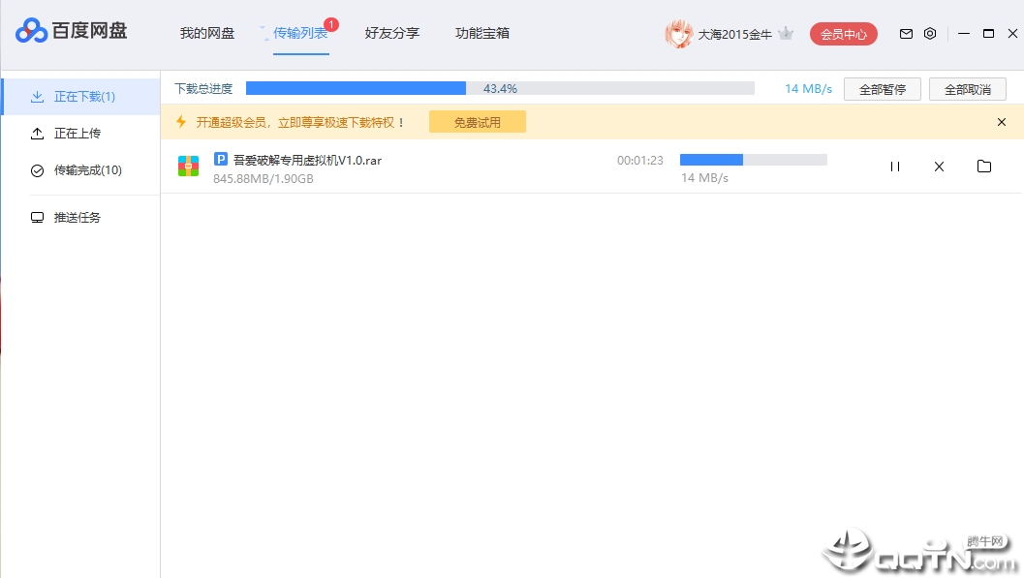Click the overall download progress bar
The image size is (1024, 578).
pyautogui.click(x=500, y=88)
